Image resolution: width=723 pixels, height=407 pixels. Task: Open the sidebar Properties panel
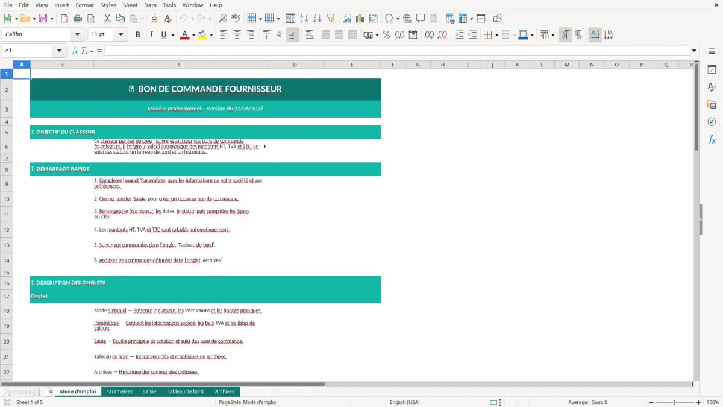coord(712,70)
